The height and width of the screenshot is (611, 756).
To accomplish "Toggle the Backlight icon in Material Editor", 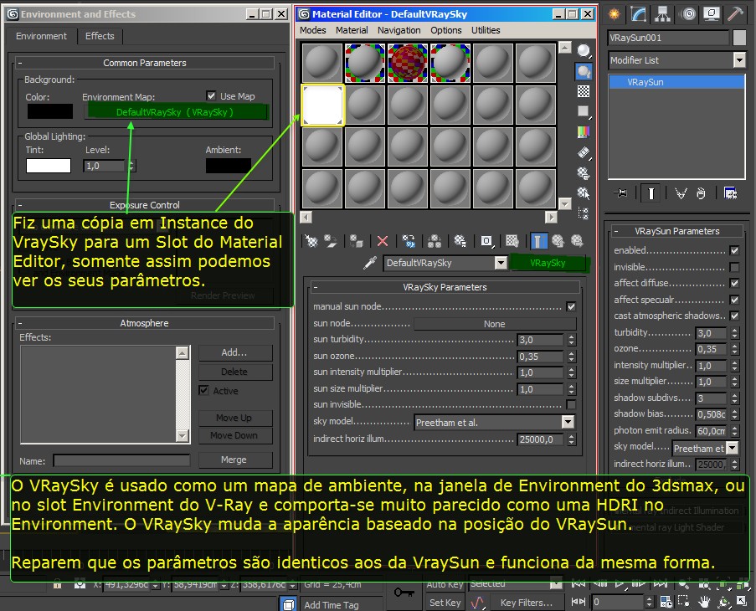I will (x=584, y=71).
